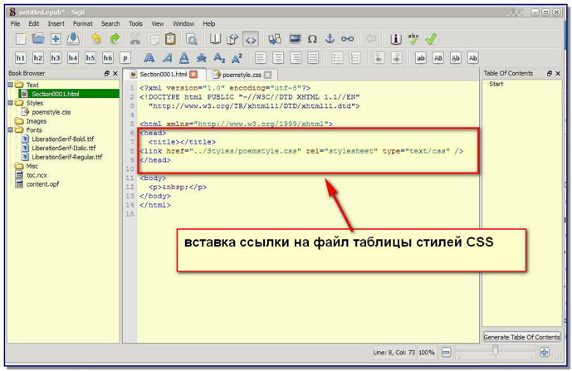Add existing files with plus icon
This screenshot has width=572, height=371.
55,39
